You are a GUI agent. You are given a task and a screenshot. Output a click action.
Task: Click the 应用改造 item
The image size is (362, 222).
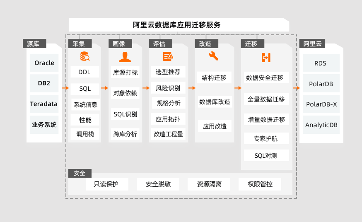tap(215, 126)
